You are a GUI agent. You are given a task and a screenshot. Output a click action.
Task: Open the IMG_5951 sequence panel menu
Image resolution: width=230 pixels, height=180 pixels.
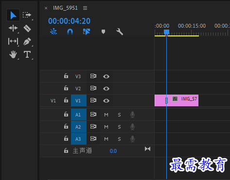(x=85, y=8)
